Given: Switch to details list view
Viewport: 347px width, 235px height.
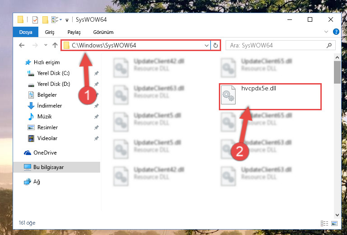Looking at the screenshot, I should pyautogui.click(x=324, y=223).
